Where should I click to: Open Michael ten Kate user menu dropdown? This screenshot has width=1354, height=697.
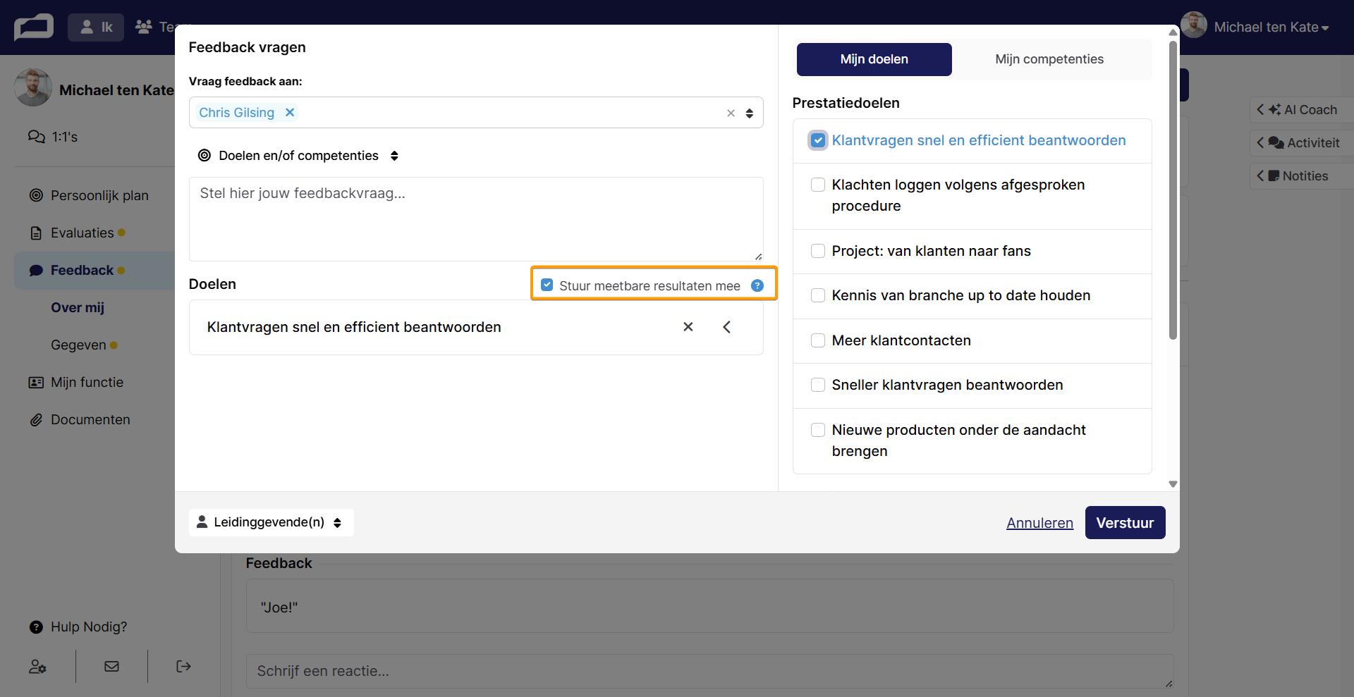click(1271, 27)
